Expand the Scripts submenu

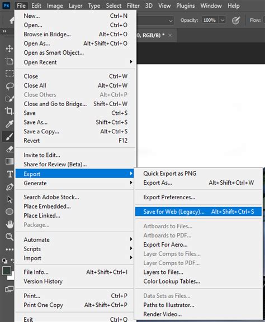[75, 249]
